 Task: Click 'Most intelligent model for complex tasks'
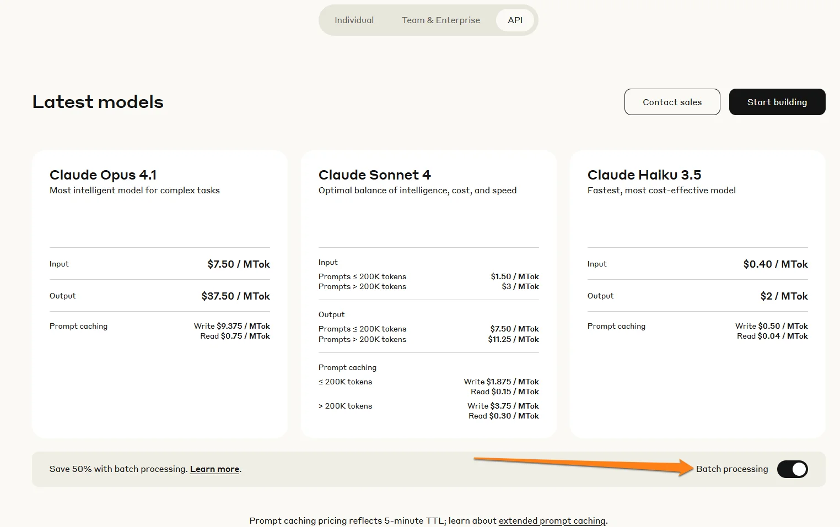click(x=134, y=191)
